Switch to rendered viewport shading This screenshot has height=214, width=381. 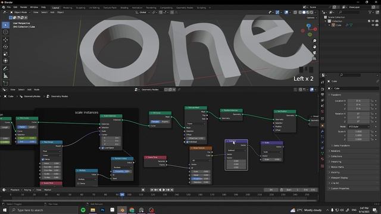tap(311, 12)
